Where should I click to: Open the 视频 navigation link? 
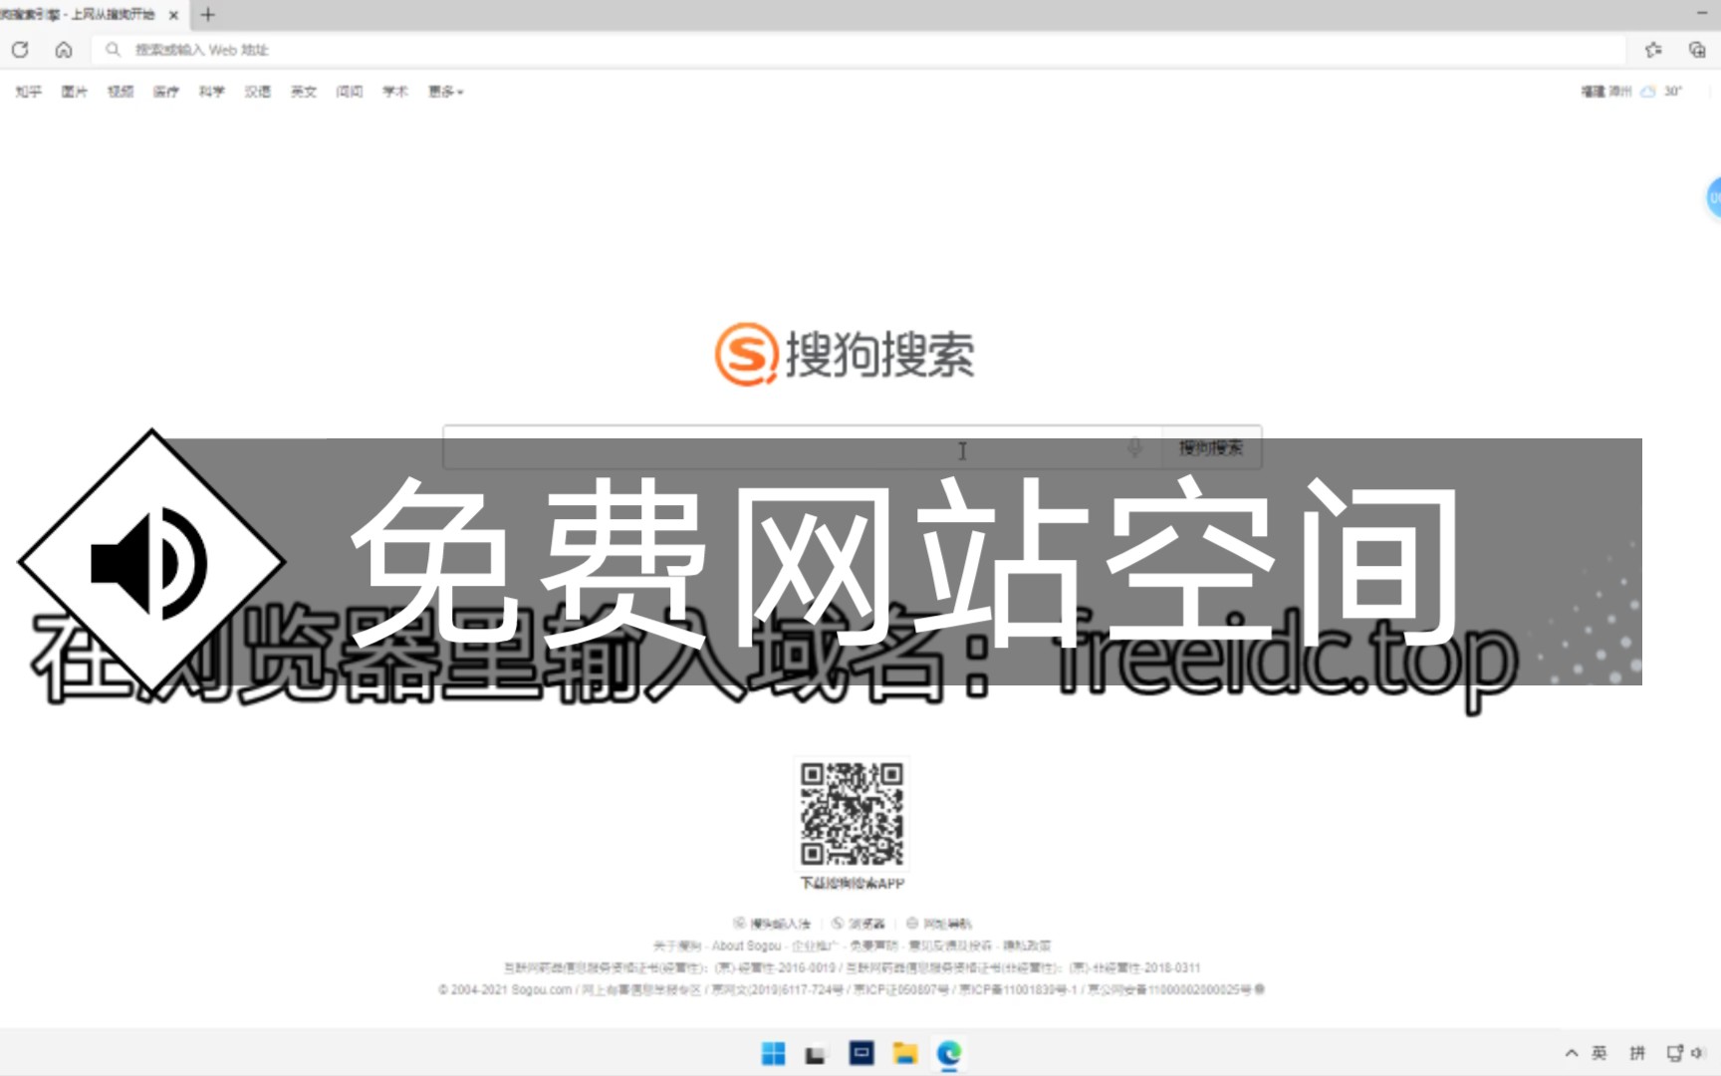tap(121, 92)
